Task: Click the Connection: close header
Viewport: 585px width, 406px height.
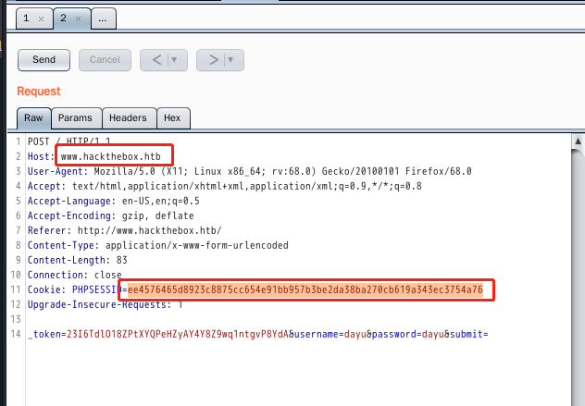Action: 75,275
